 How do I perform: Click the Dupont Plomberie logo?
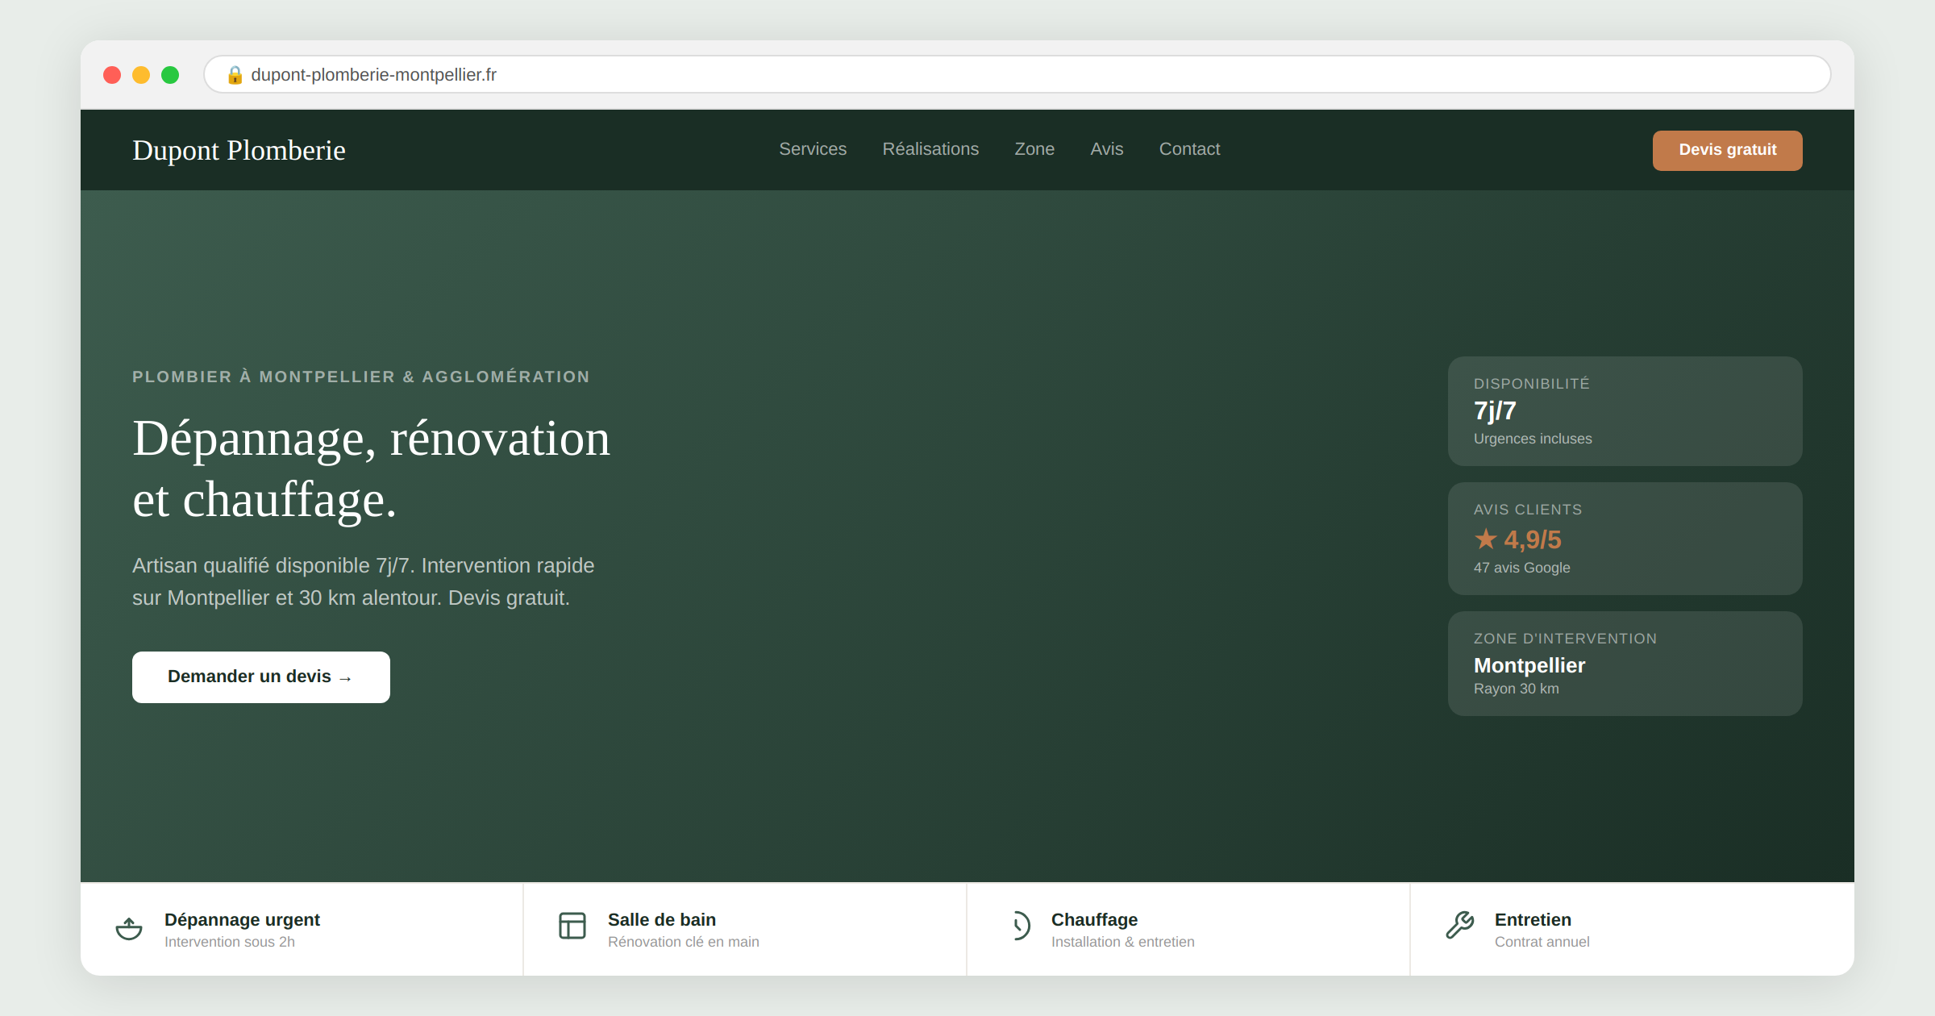point(239,150)
